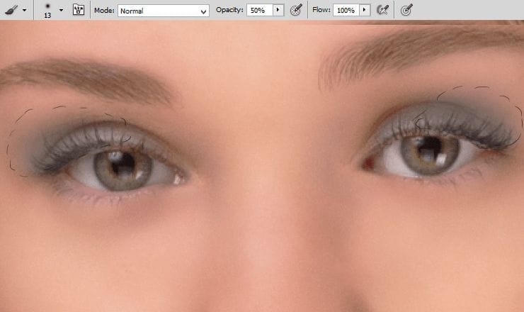Screen dimensions: 524x312
Task: Click the Mode label text
Action: click(104, 11)
